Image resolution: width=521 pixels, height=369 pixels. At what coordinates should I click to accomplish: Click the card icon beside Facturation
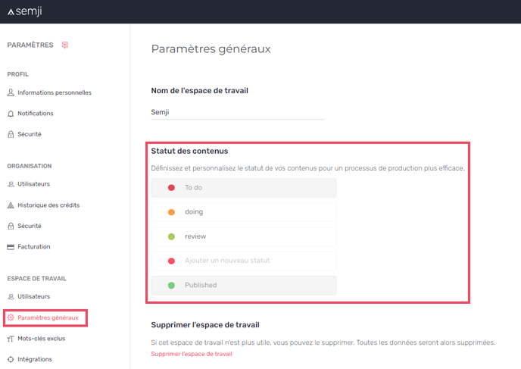(x=11, y=247)
